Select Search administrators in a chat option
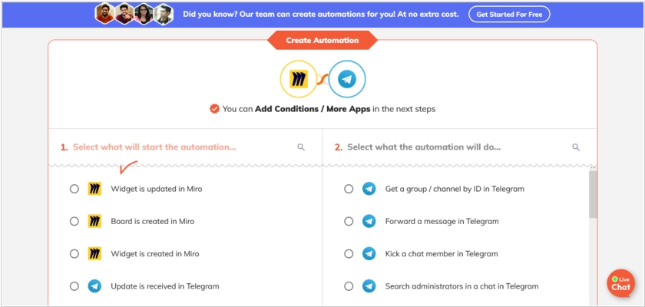The image size is (645, 307). 461,286
